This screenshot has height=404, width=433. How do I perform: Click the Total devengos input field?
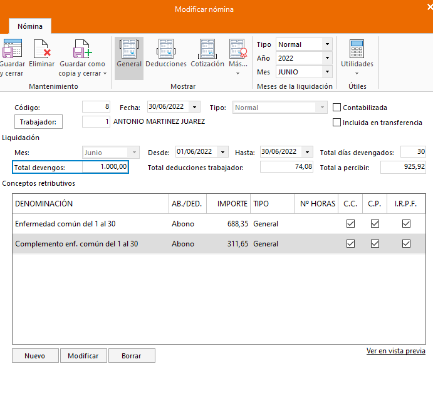(106, 167)
